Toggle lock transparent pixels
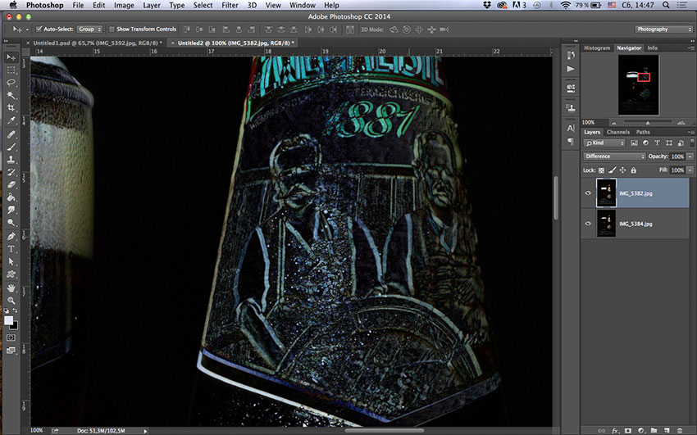 pos(601,170)
